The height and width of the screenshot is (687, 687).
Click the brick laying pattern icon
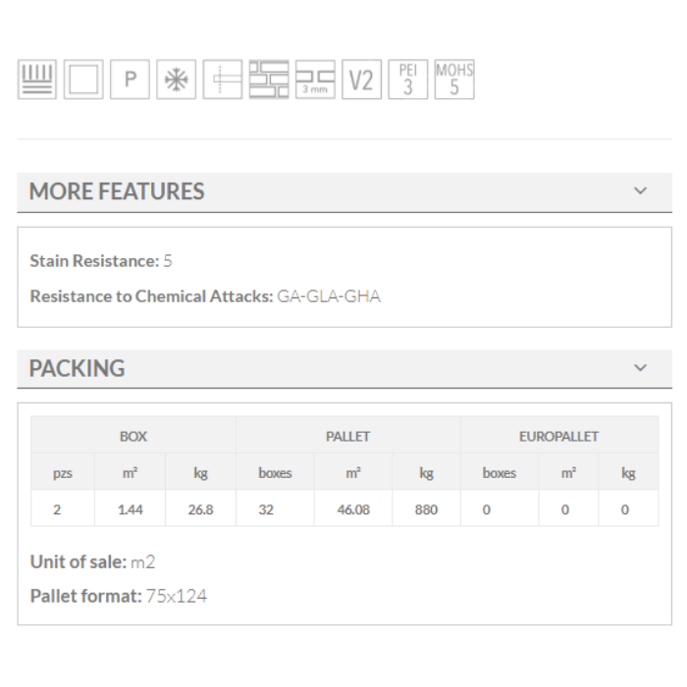(269, 79)
